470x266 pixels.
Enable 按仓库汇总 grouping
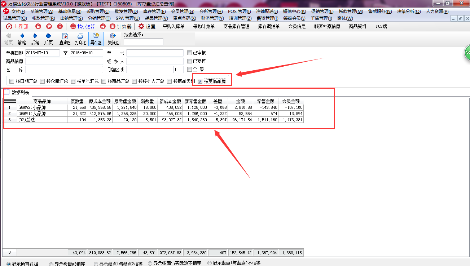tap(43, 81)
